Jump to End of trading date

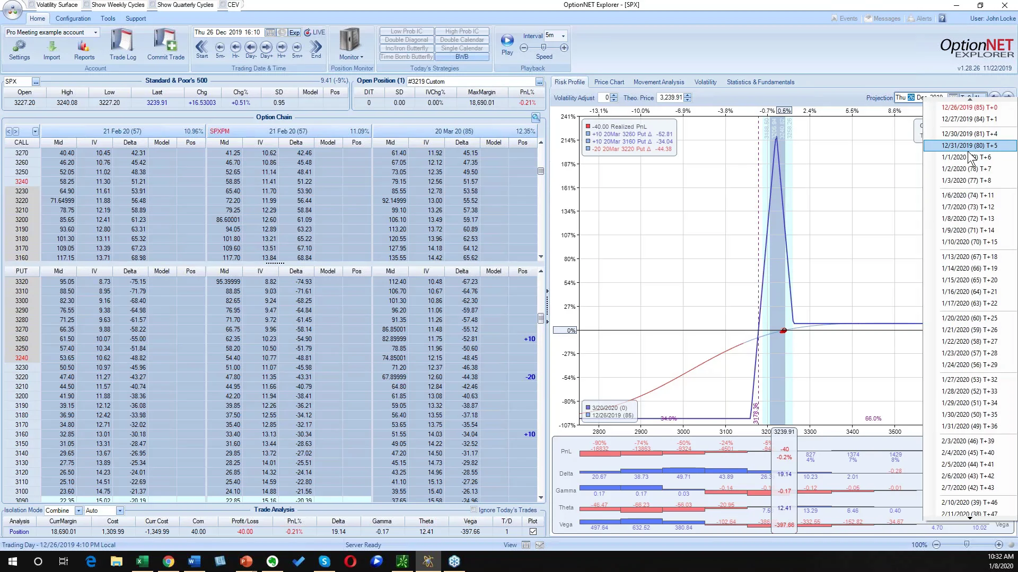[316, 47]
